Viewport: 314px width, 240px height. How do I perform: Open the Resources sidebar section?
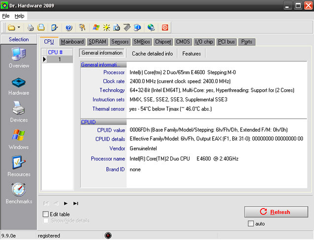pos(19,166)
